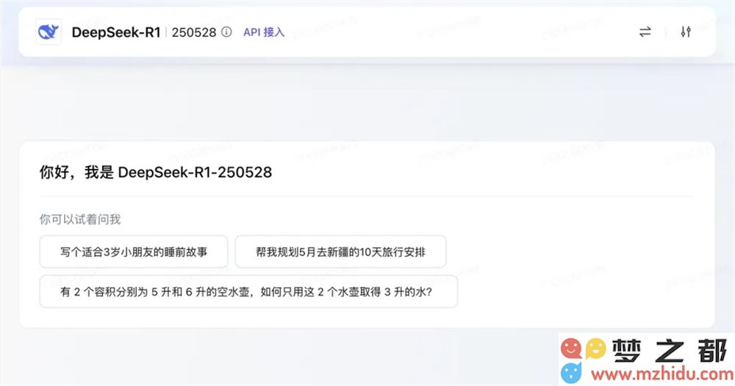Click the 250528 version label in header
This screenshot has width=735, height=386.
[193, 32]
